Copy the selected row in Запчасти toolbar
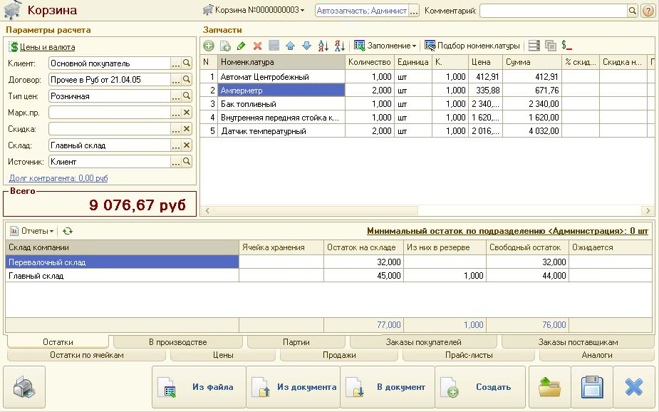Image resolution: width=659 pixels, height=412 pixels. pyautogui.click(x=225, y=46)
